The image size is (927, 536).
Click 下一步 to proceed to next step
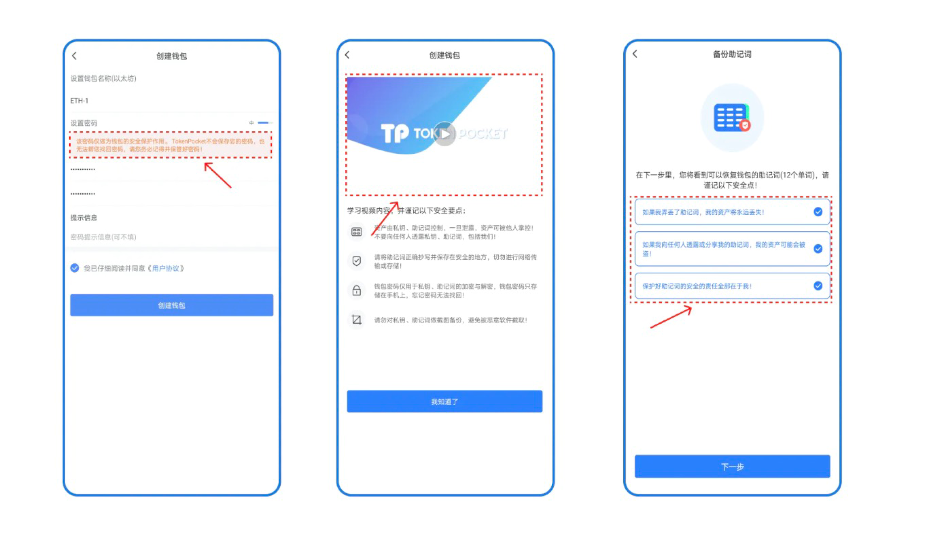[732, 467]
